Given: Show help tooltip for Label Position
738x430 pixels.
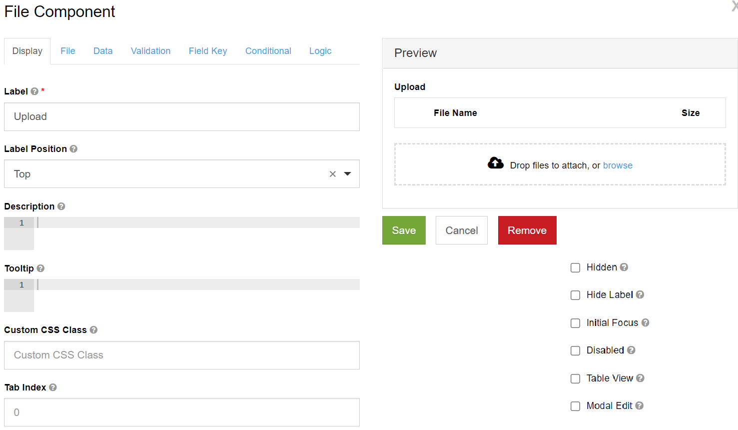Looking at the screenshot, I should [73, 149].
